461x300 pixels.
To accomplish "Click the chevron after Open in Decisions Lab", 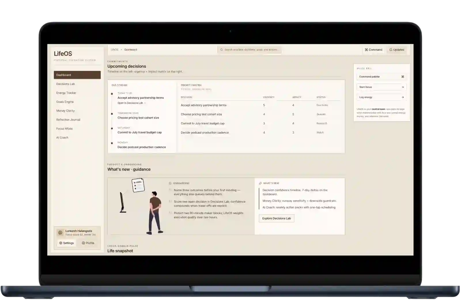I will point(145,103).
